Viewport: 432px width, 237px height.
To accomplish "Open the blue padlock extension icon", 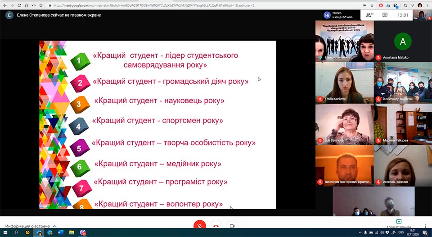I will pos(388,5).
